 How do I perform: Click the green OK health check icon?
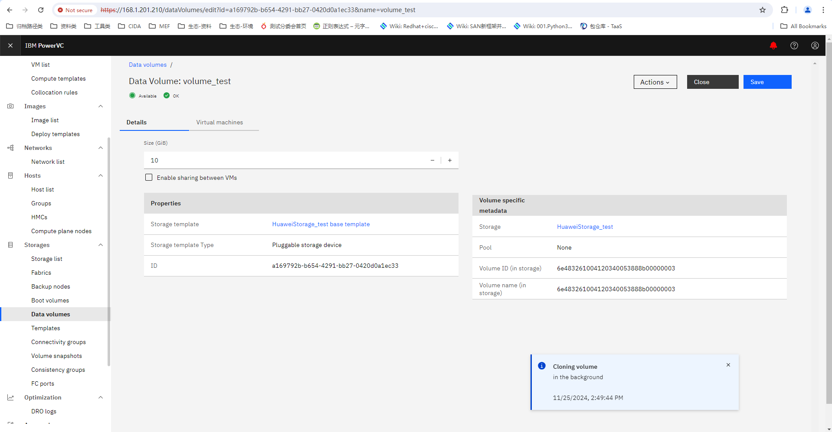pos(167,95)
